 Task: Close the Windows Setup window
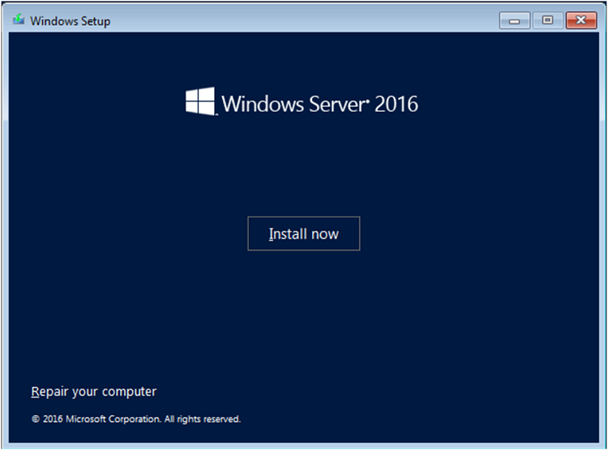point(581,20)
